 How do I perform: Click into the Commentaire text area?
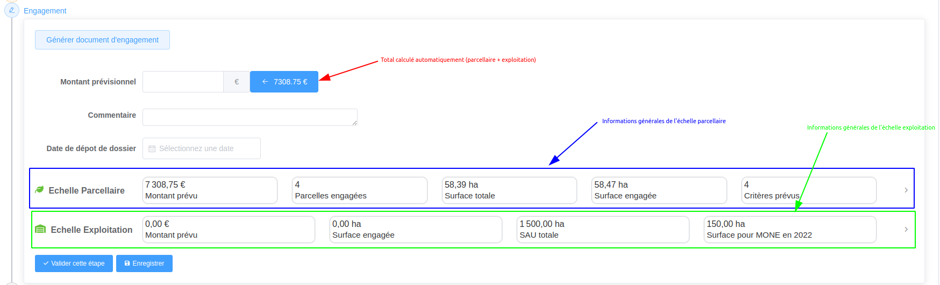tap(250, 117)
